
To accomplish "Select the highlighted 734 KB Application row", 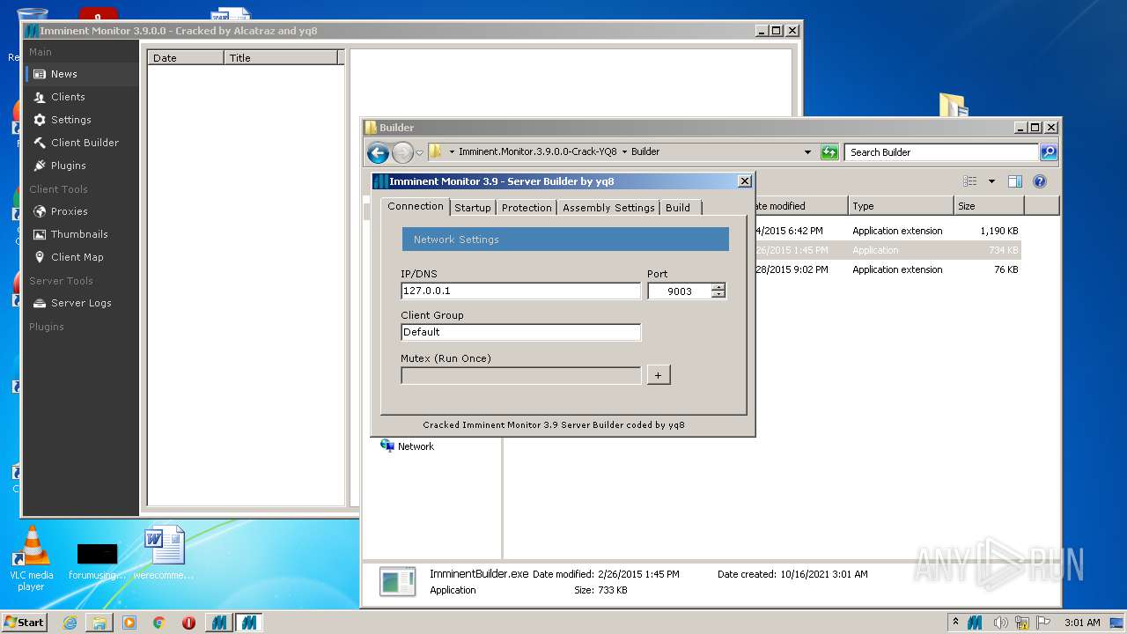I will (x=888, y=250).
